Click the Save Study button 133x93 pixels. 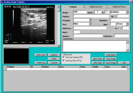pyautogui.click(x=111, y=59)
